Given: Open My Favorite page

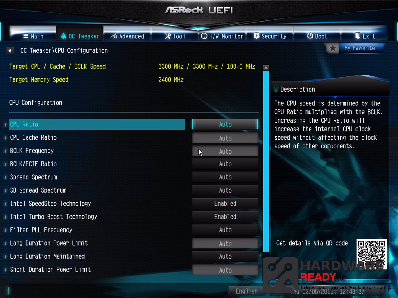Looking at the screenshot, I should click(x=360, y=48).
